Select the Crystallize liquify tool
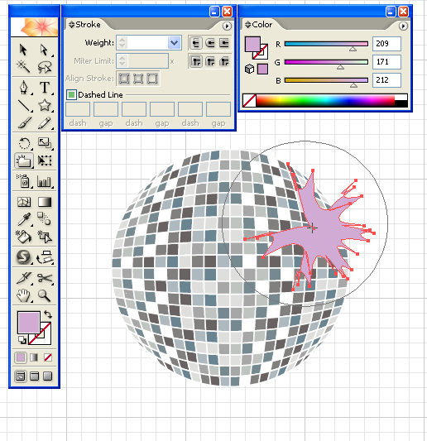 (24, 161)
